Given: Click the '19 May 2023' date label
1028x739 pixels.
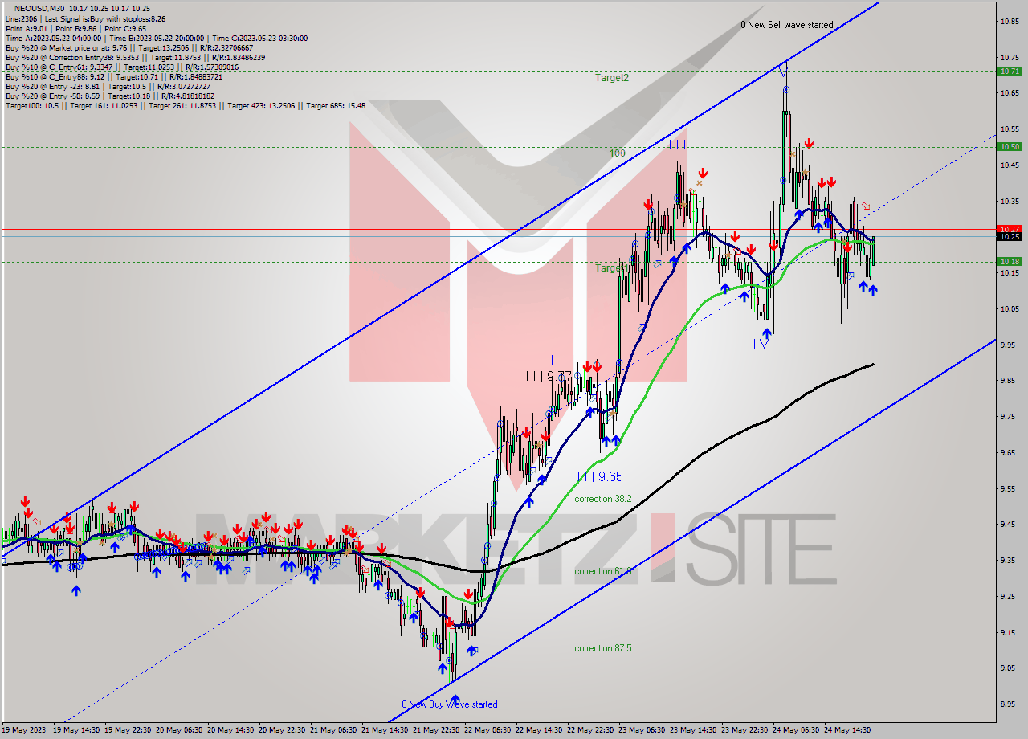Looking at the screenshot, I should click(22, 730).
